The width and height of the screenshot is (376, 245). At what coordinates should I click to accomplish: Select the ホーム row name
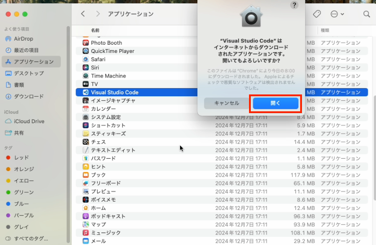[x=98, y=208]
